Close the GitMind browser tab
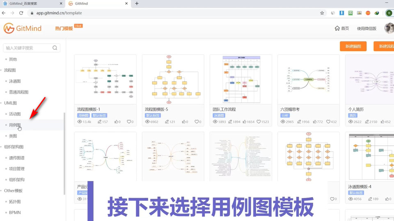This screenshot has width=394, height=221. tap(126, 4)
